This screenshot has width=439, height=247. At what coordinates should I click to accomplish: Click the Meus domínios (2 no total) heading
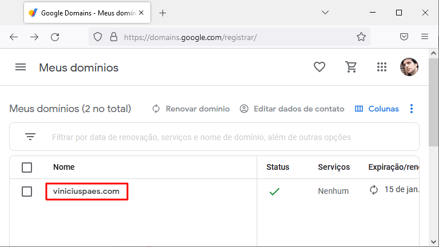[70, 109]
